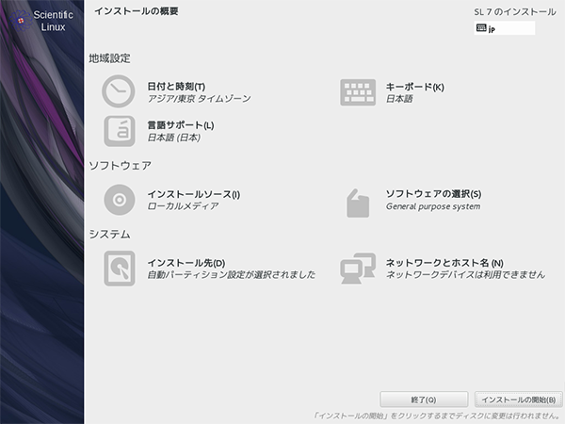Image resolution: width=565 pixels, height=424 pixels.
Task: Click the disk change notice text at bottom
Action: coord(438,416)
